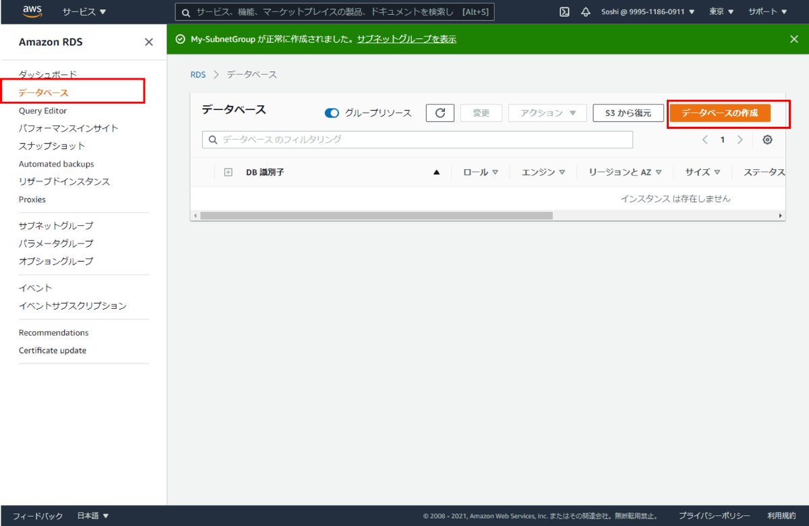Viewport: 809px width, 526px height.
Task: Click the expand-all plus icon in header
Action: pos(228,173)
